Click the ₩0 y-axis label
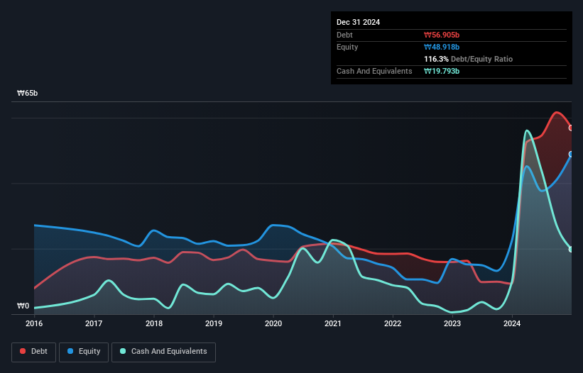583x373 pixels. pos(23,306)
